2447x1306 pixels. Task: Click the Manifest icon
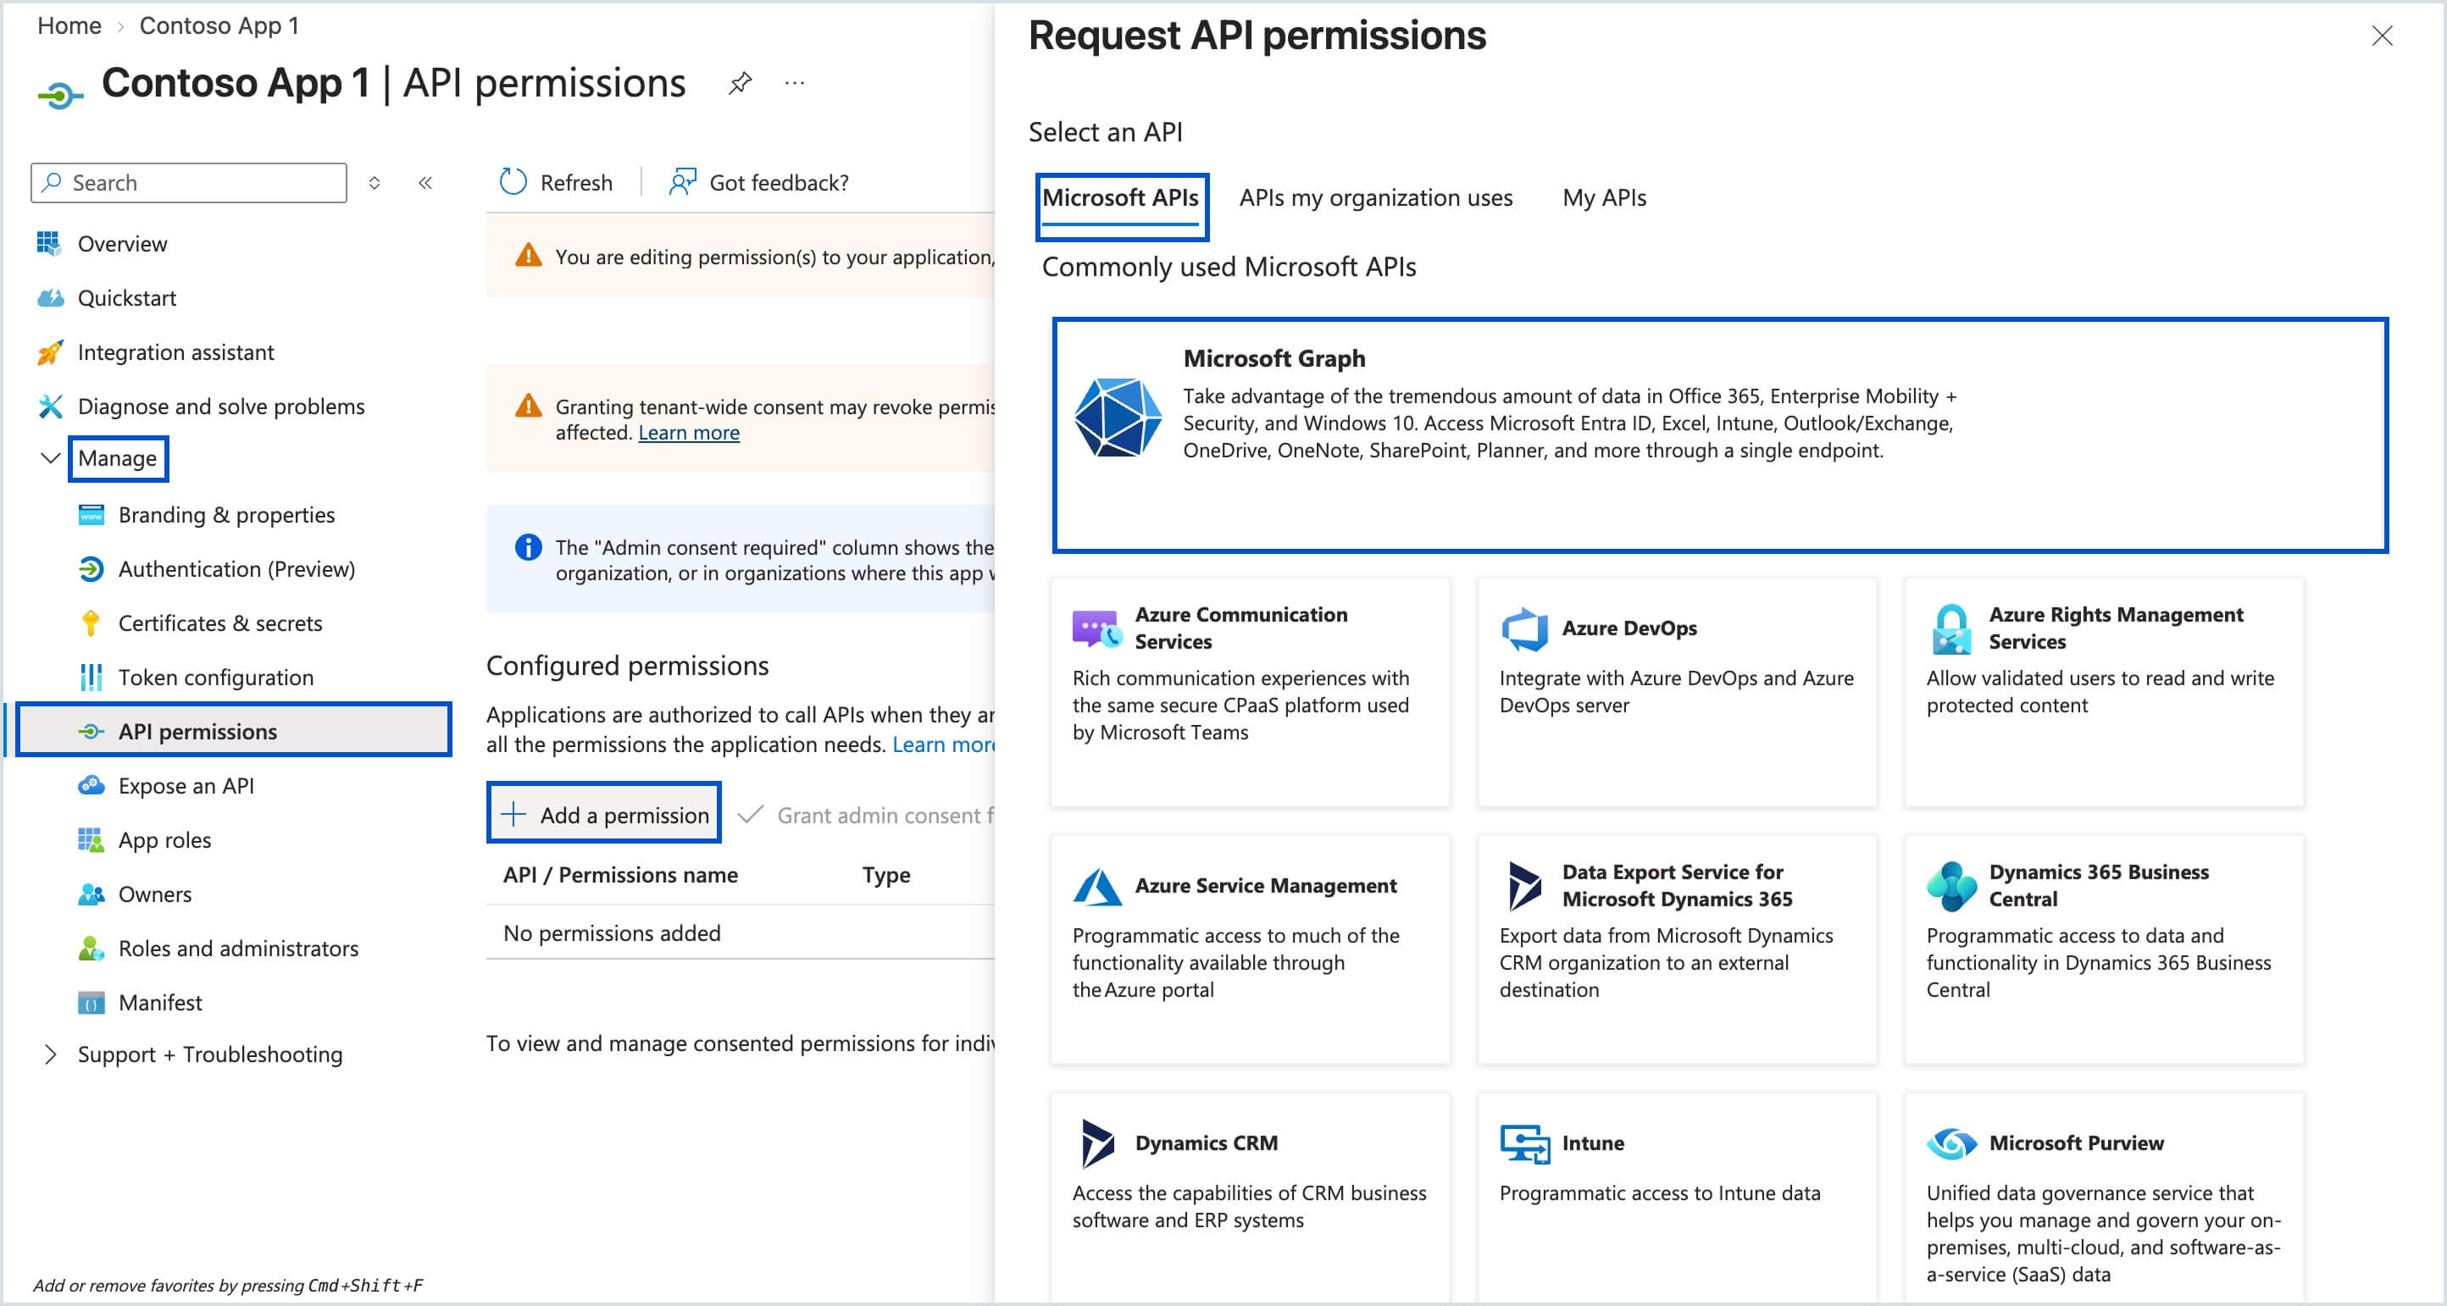91,1002
